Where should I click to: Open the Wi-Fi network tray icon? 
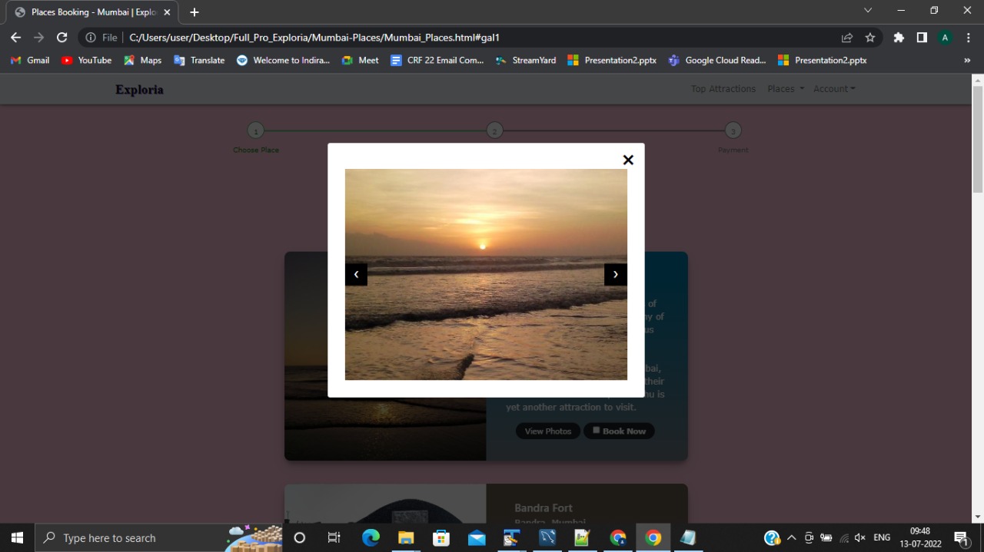coord(844,537)
